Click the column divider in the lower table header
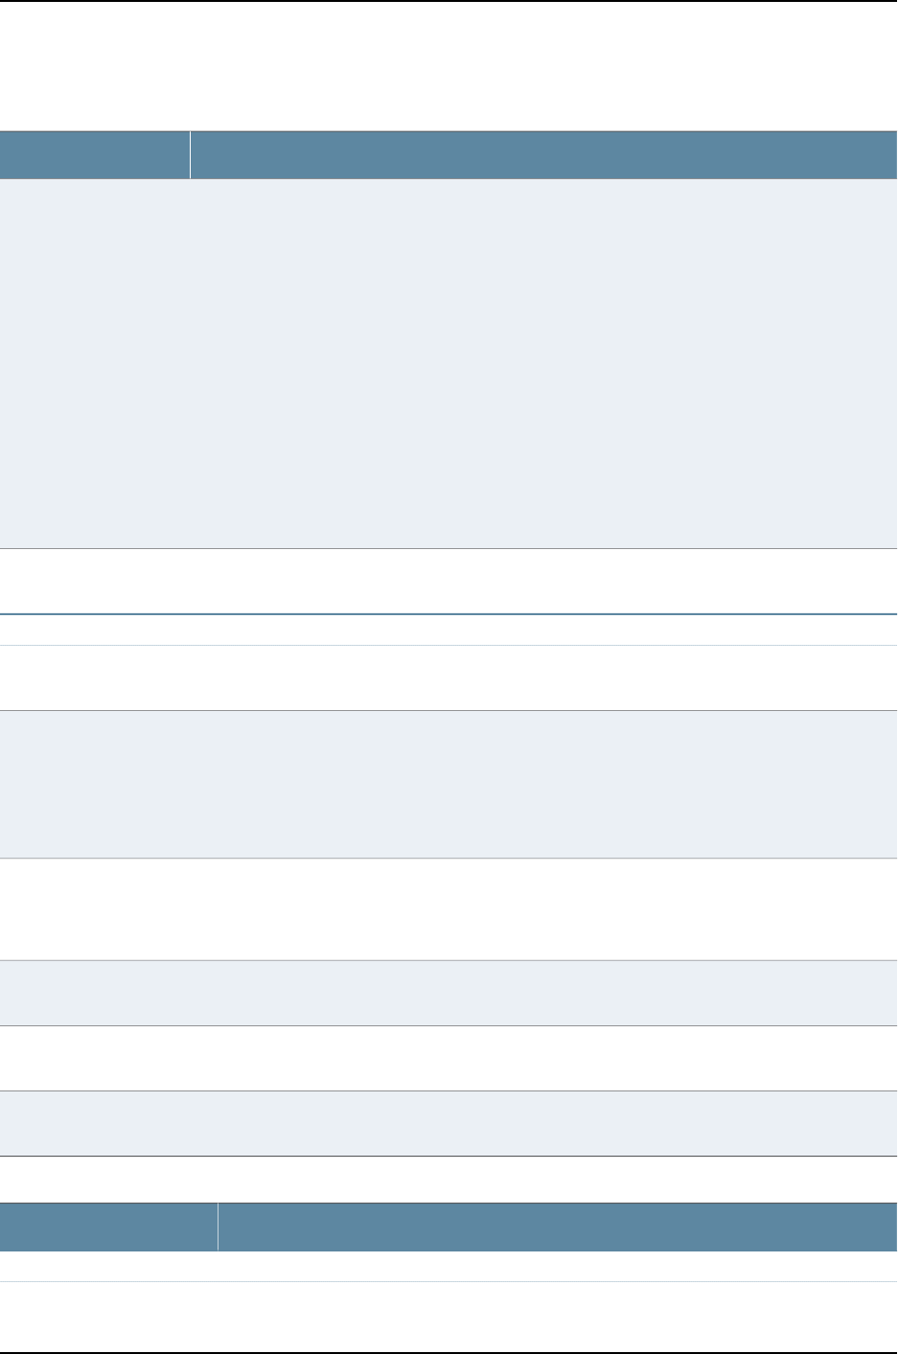Image resolution: width=898 pixels, height=1354 pixels. 218,1227
